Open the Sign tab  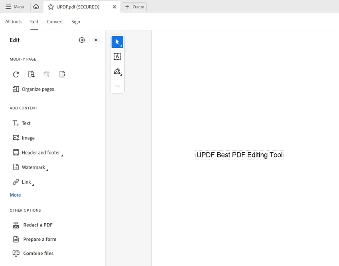pos(76,22)
